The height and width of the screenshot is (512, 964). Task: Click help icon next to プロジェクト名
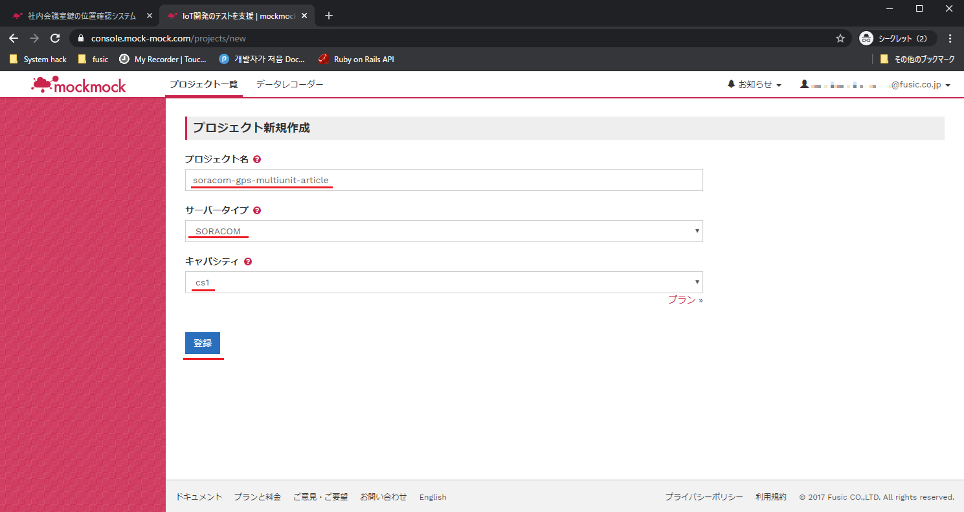point(257,159)
